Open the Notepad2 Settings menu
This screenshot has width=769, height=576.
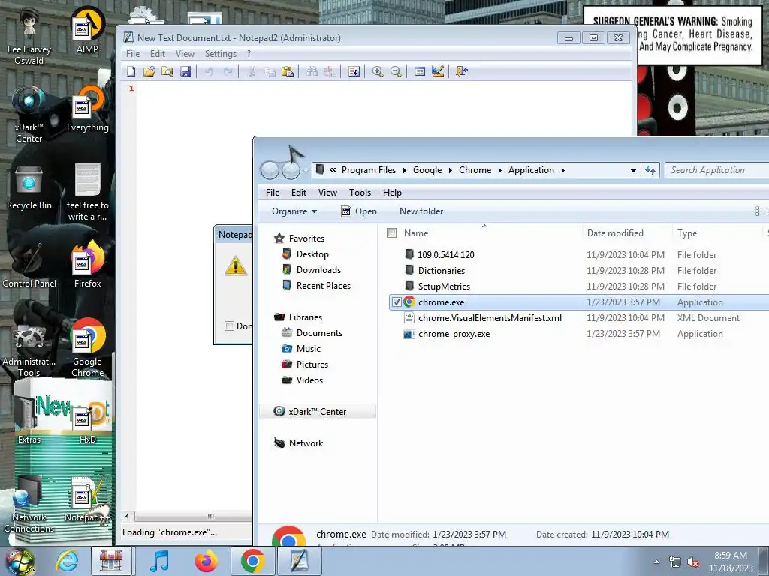click(x=221, y=54)
